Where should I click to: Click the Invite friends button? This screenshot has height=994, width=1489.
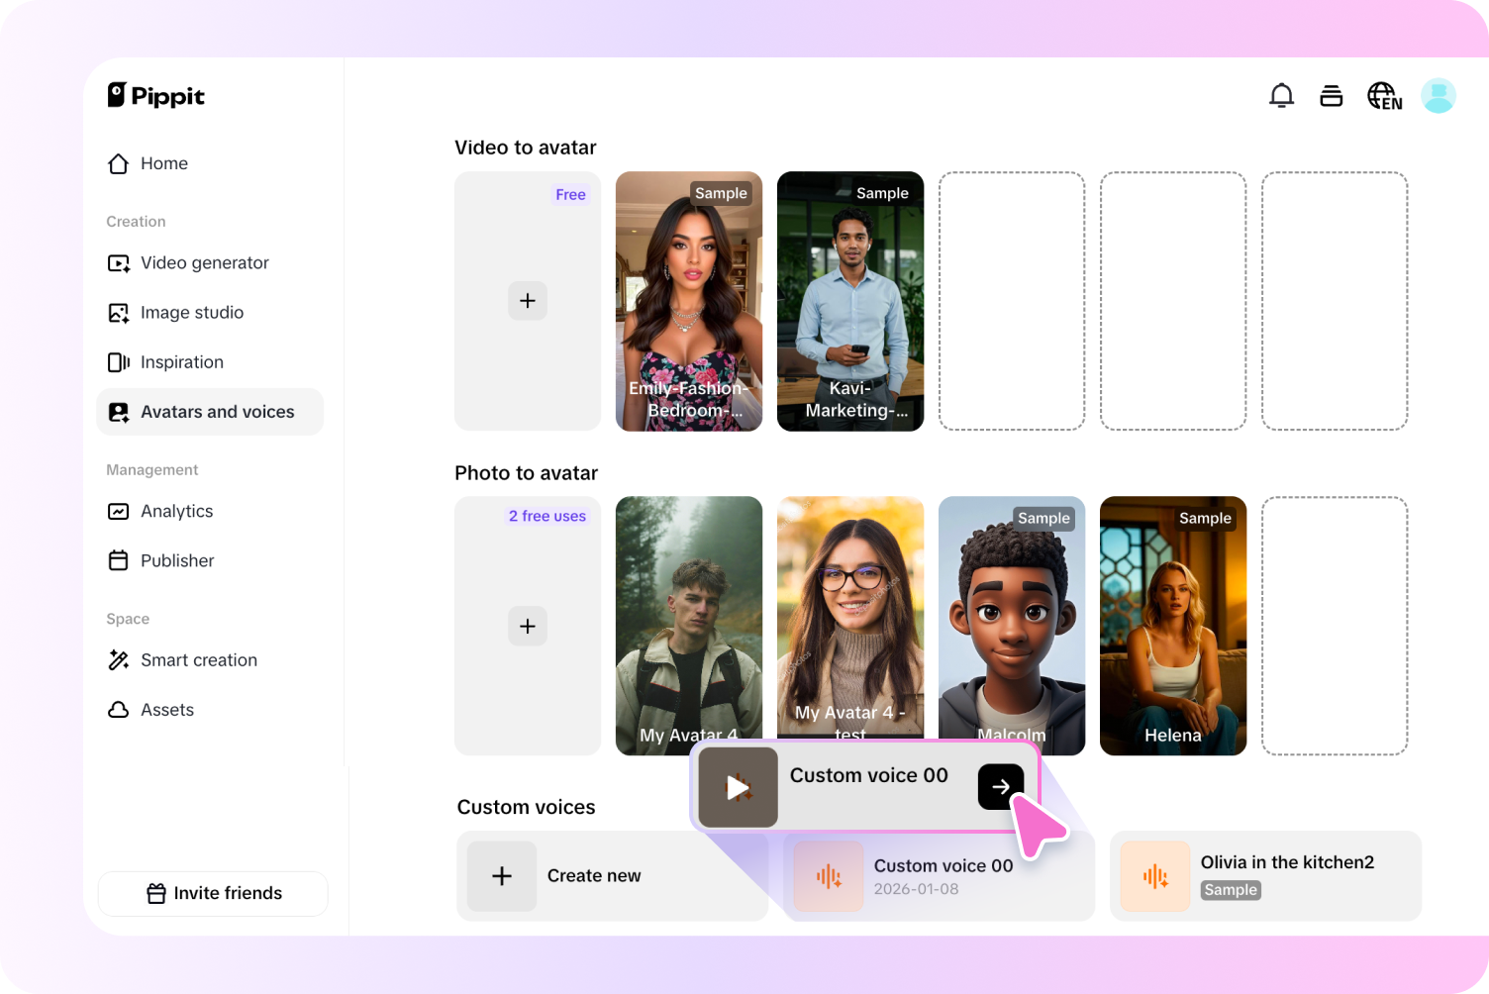point(212,893)
